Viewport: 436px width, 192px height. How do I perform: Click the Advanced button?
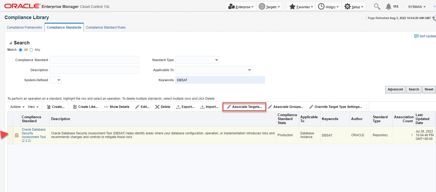(395, 90)
